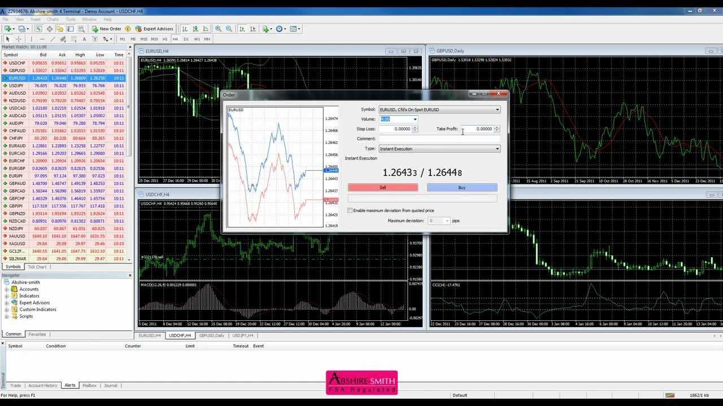Open the Charts menu
The height and width of the screenshot is (406, 723).
click(53, 19)
